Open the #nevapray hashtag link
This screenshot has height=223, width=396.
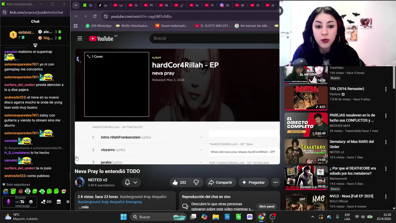pyautogui.click(x=134, y=202)
